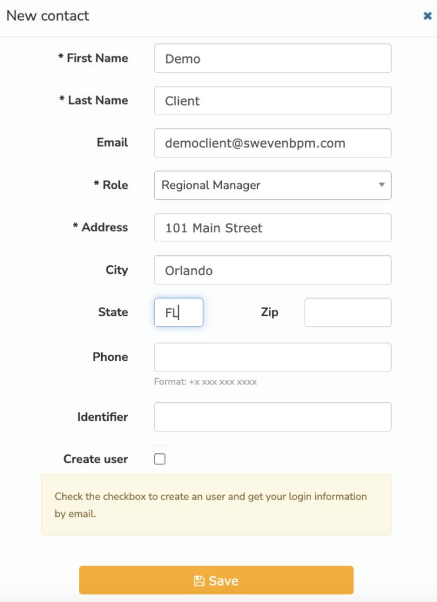Edit the Email address field
Screen dimensions: 437x602
pos(273,143)
